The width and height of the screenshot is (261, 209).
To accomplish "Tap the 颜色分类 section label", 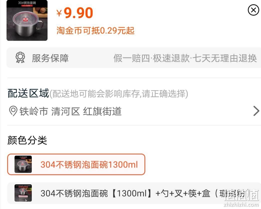I will 27,140.
